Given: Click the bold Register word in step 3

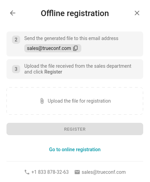Looking at the screenshot, I should (53, 72).
